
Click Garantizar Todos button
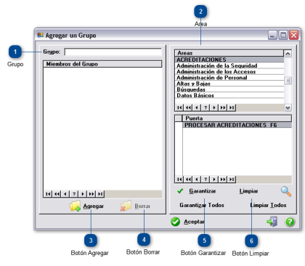(x=202, y=205)
